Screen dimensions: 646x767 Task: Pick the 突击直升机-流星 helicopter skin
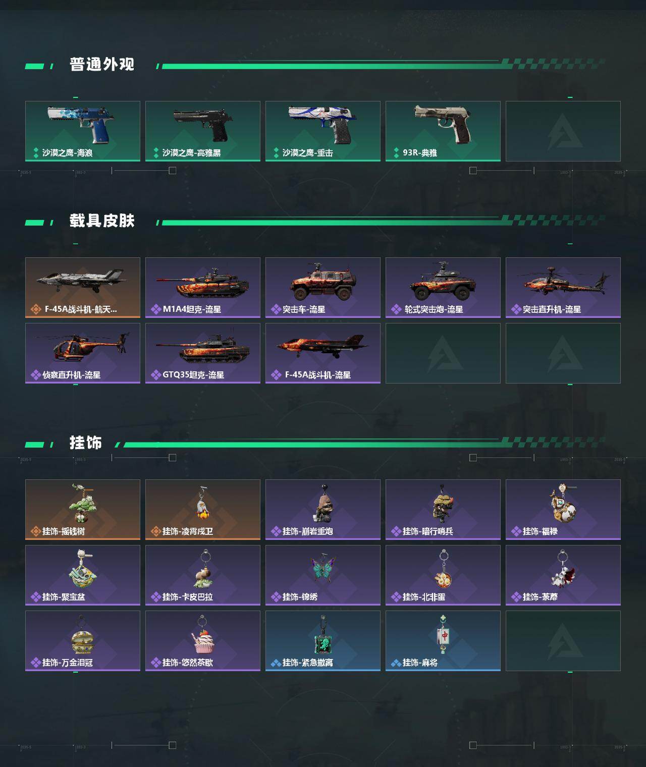point(563,288)
